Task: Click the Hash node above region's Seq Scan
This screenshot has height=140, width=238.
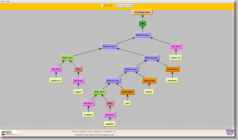Action: (78, 69)
